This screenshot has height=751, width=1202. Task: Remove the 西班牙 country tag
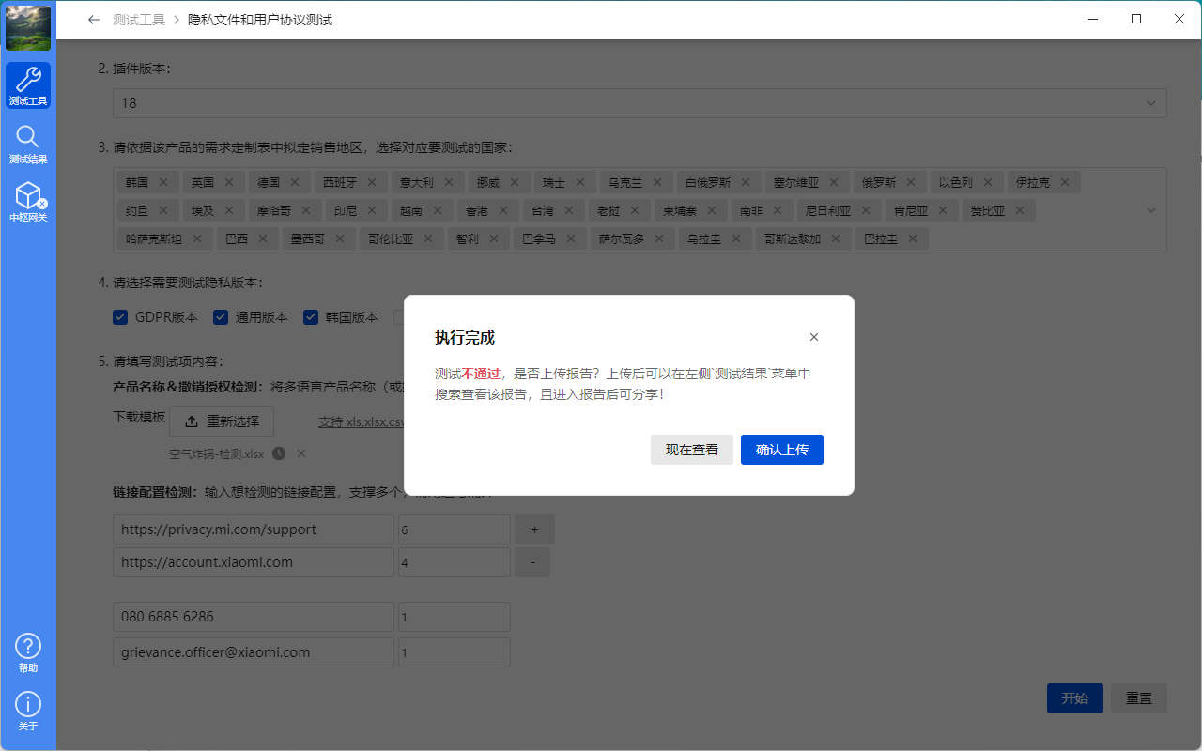[x=372, y=182]
